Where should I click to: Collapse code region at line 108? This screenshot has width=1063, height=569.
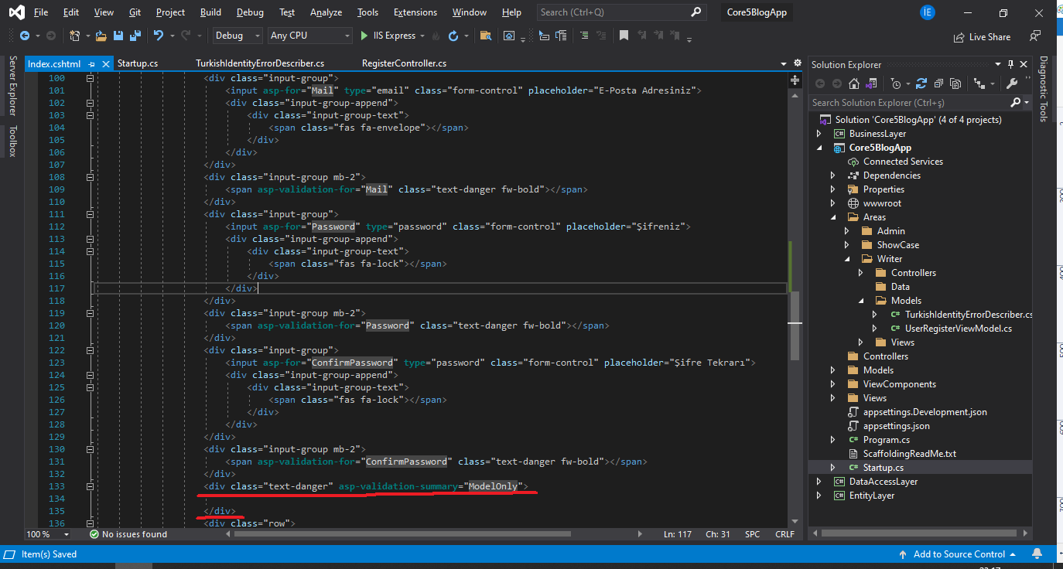91,177
